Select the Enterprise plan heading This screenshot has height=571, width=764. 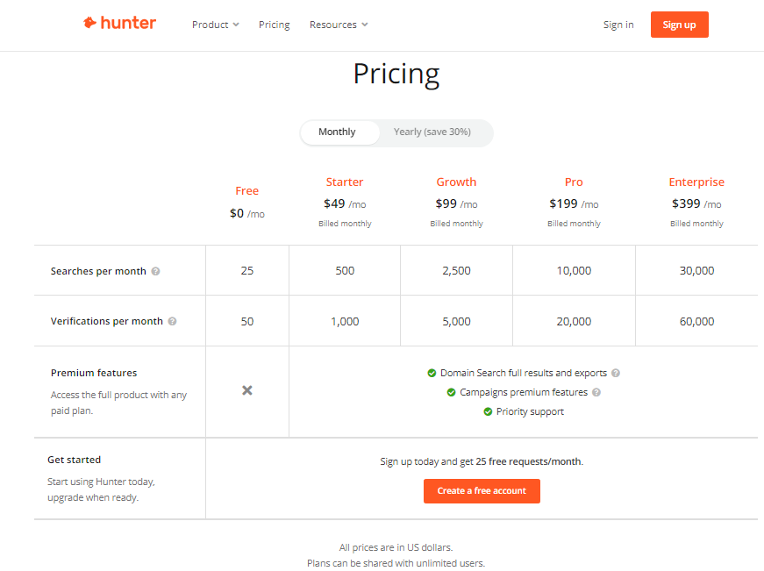[x=696, y=182]
